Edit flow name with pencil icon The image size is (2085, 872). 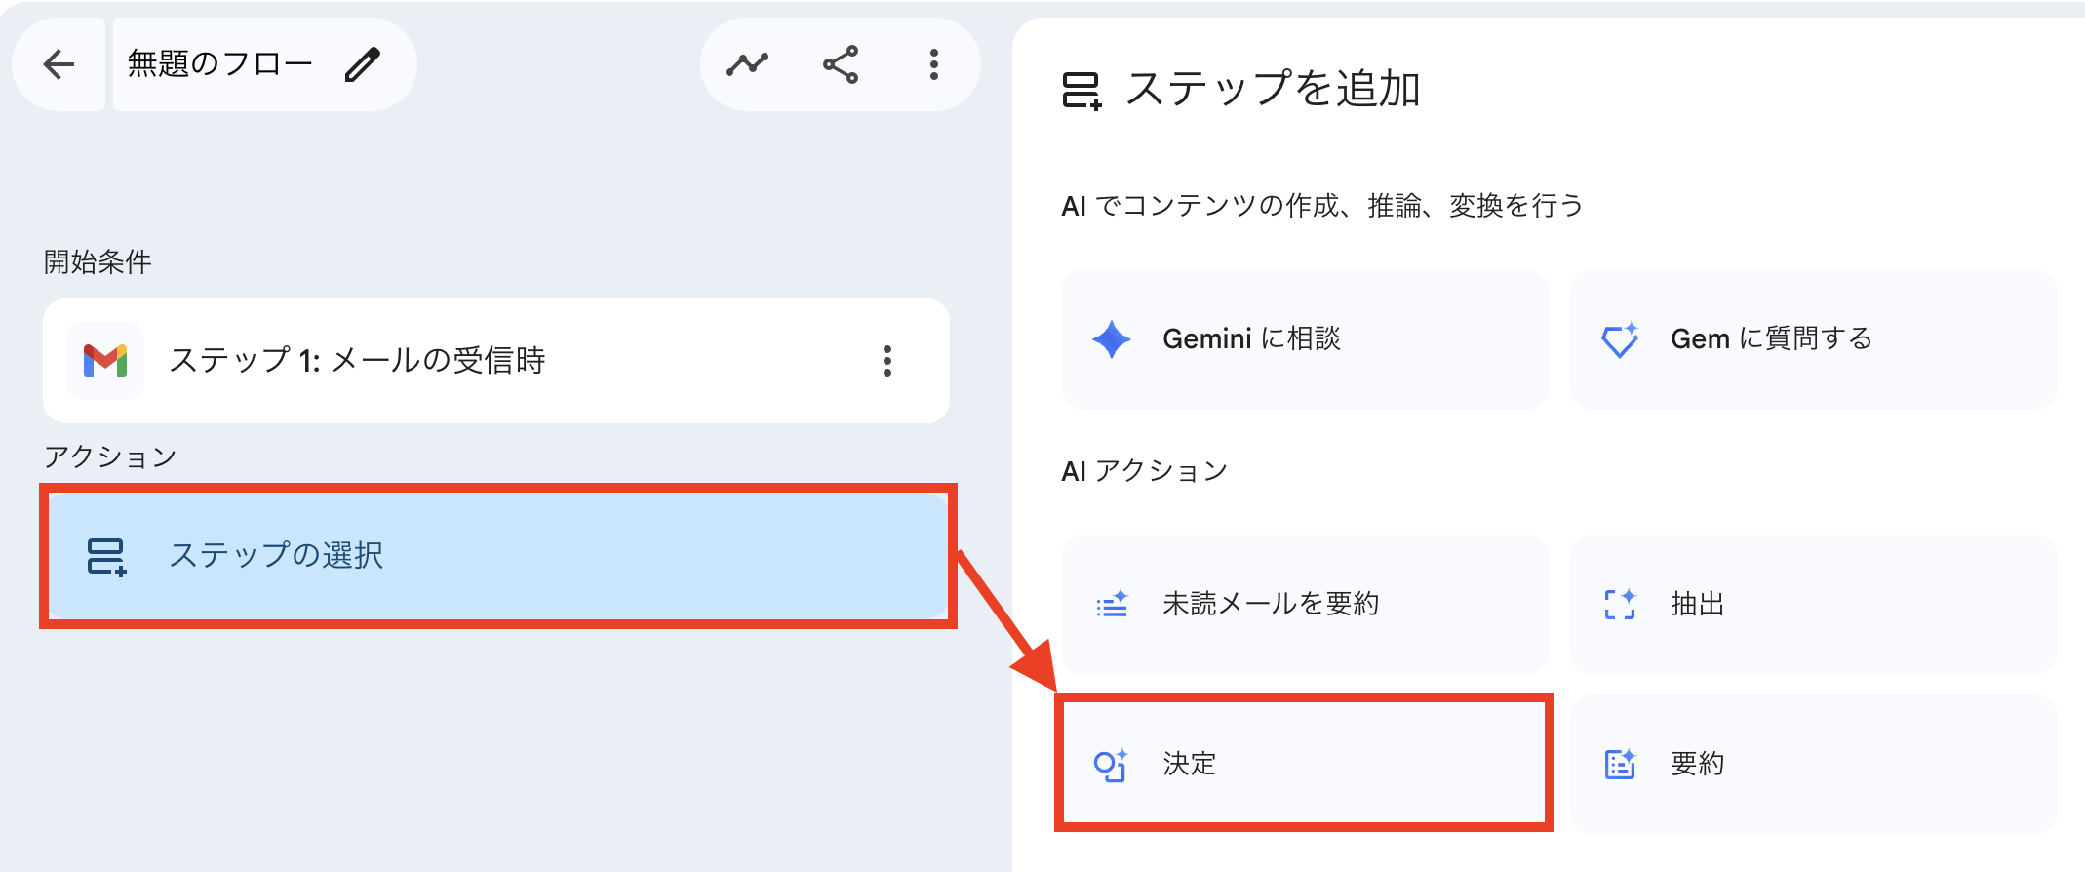(363, 64)
